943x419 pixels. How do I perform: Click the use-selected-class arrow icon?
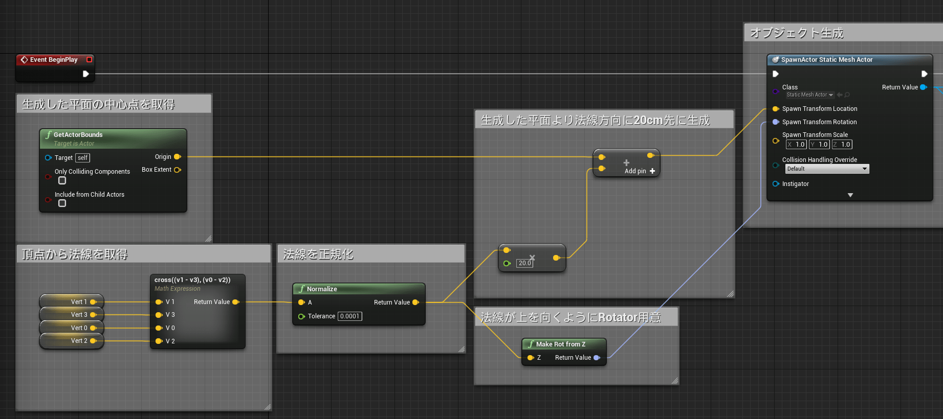click(840, 95)
